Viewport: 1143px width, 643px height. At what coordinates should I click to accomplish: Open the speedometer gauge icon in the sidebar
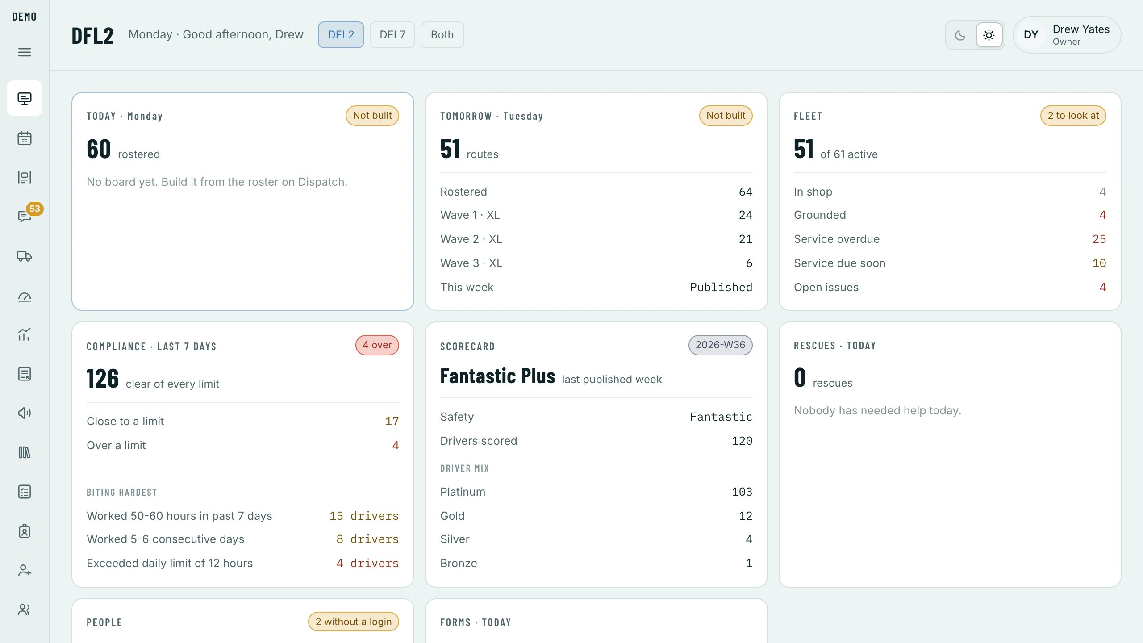pyautogui.click(x=25, y=297)
